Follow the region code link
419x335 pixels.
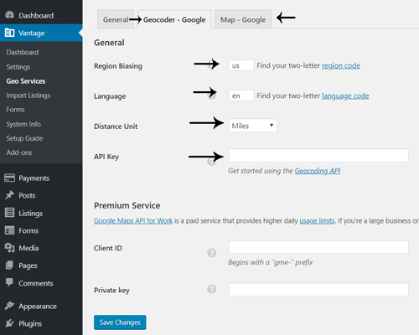click(341, 65)
